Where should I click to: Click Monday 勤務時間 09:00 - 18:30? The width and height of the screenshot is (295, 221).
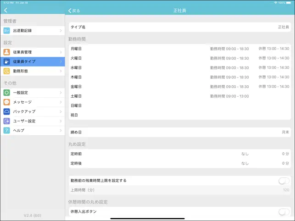(229, 49)
